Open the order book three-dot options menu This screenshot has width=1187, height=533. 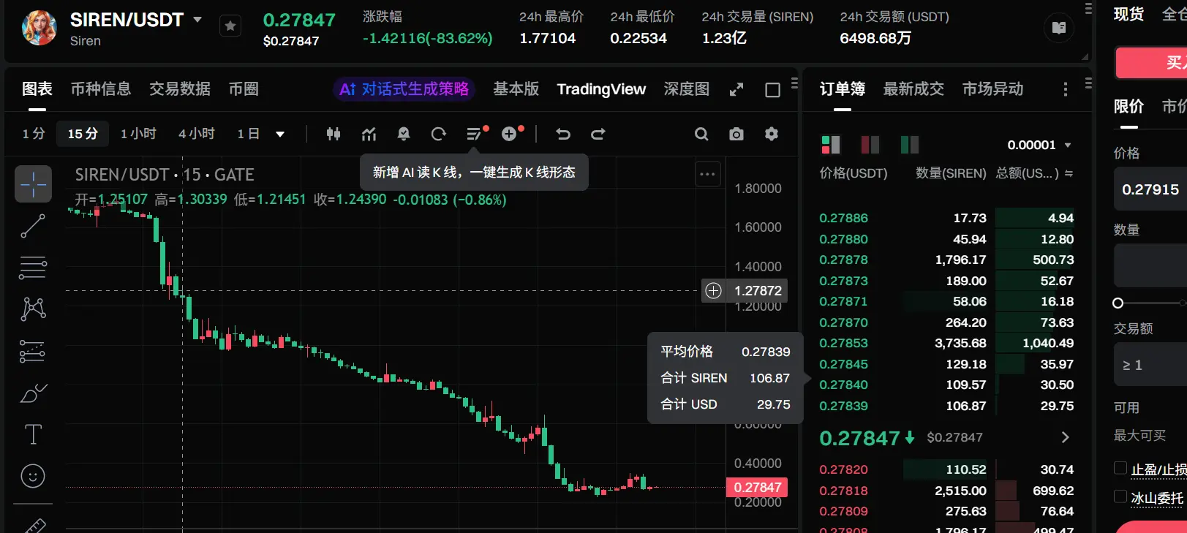tap(1065, 89)
